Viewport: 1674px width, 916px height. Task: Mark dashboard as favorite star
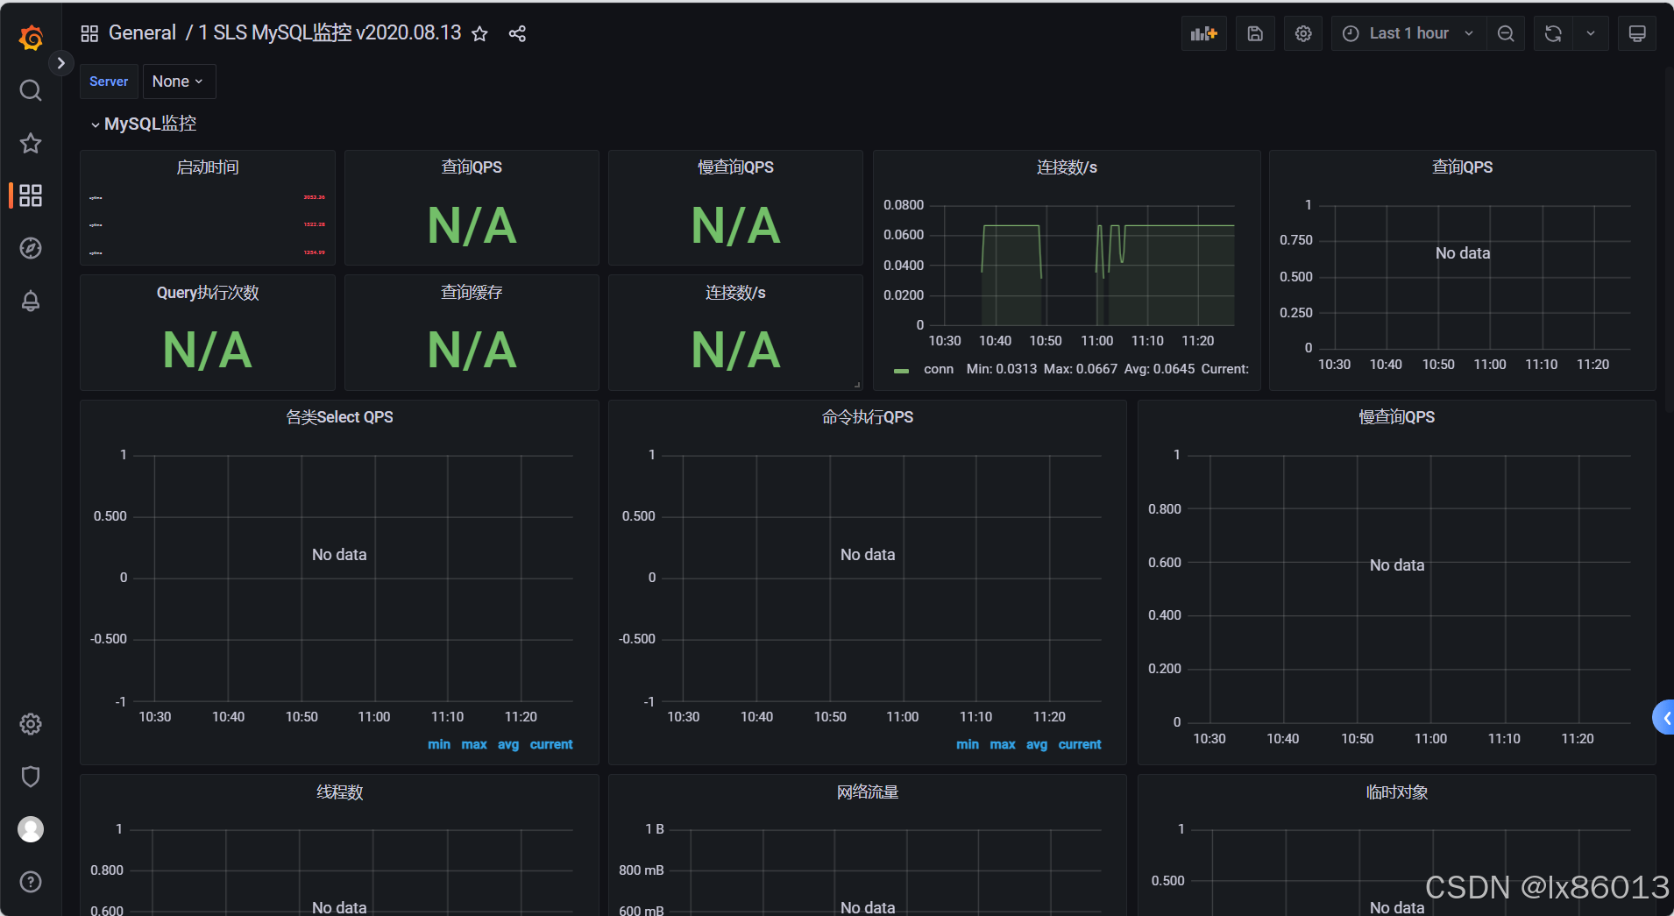click(x=479, y=33)
